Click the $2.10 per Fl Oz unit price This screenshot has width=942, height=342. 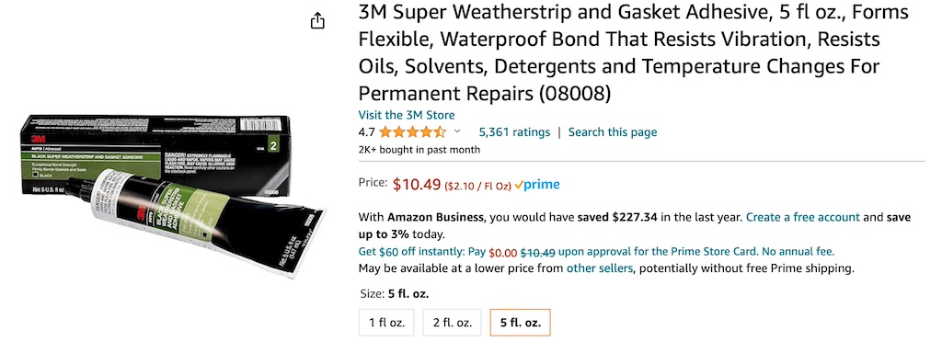click(477, 186)
